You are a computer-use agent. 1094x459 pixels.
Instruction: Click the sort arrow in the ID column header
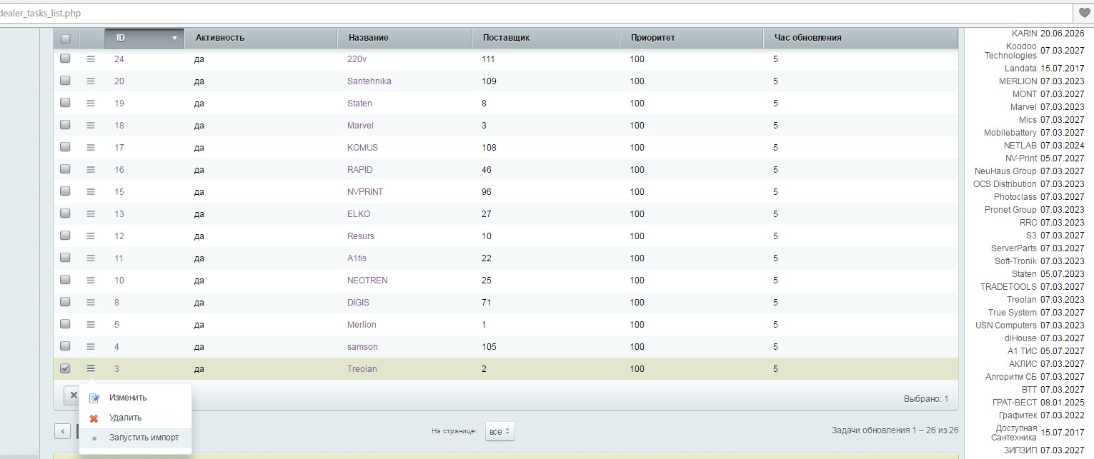pyautogui.click(x=174, y=38)
